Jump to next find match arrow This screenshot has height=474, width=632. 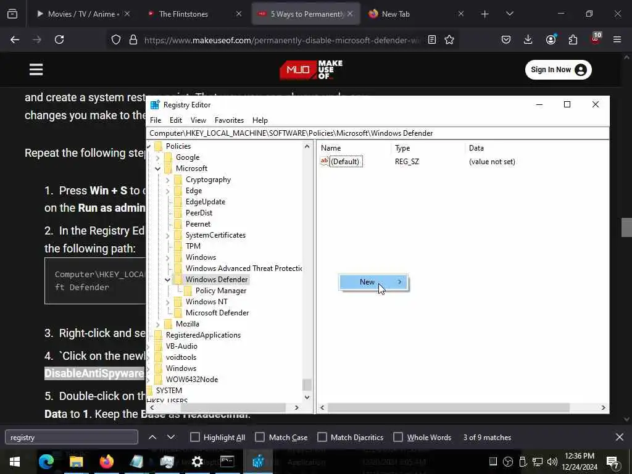coord(171,438)
